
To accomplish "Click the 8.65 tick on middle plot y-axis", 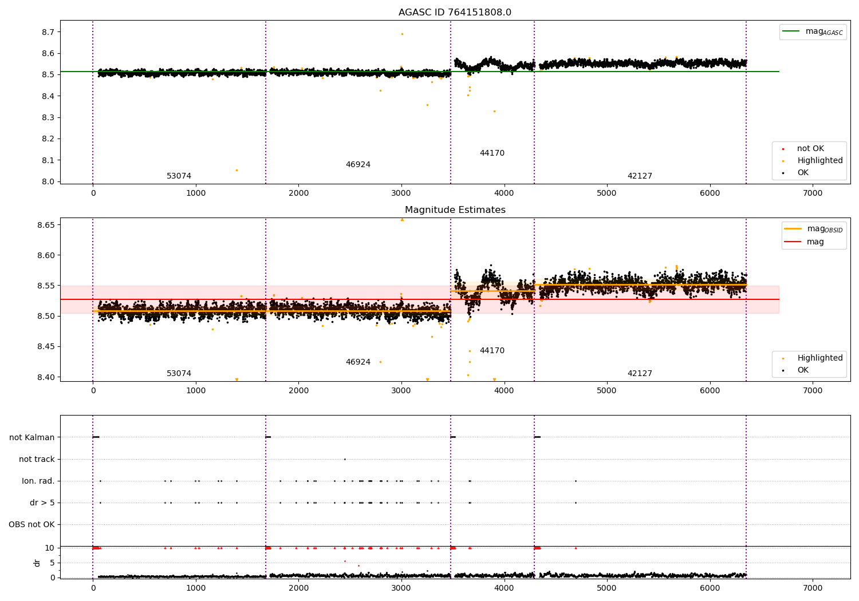I will point(46,225).
